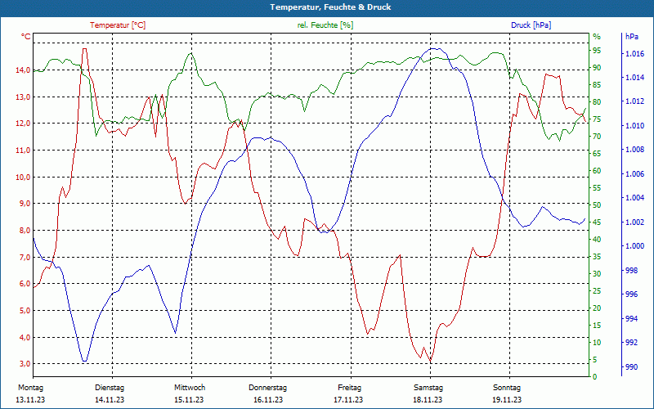Click the 10,0 temperature axis value

point(23,177)
